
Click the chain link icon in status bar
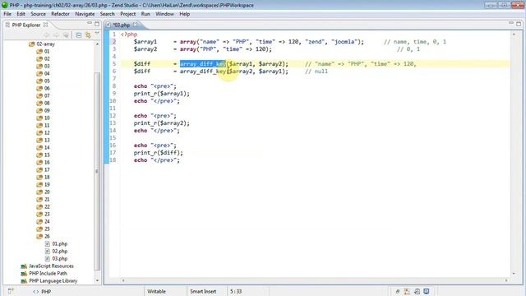398,291
